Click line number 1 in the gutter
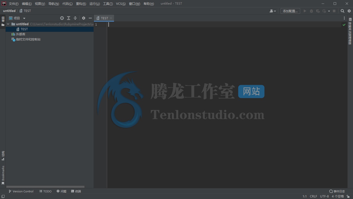Image resolution: width=353 pixels, height=199 pixels. 96,25
